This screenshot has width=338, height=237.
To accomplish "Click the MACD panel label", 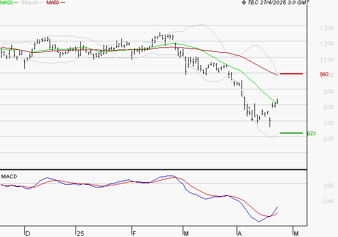I will [x=9, y=176].
